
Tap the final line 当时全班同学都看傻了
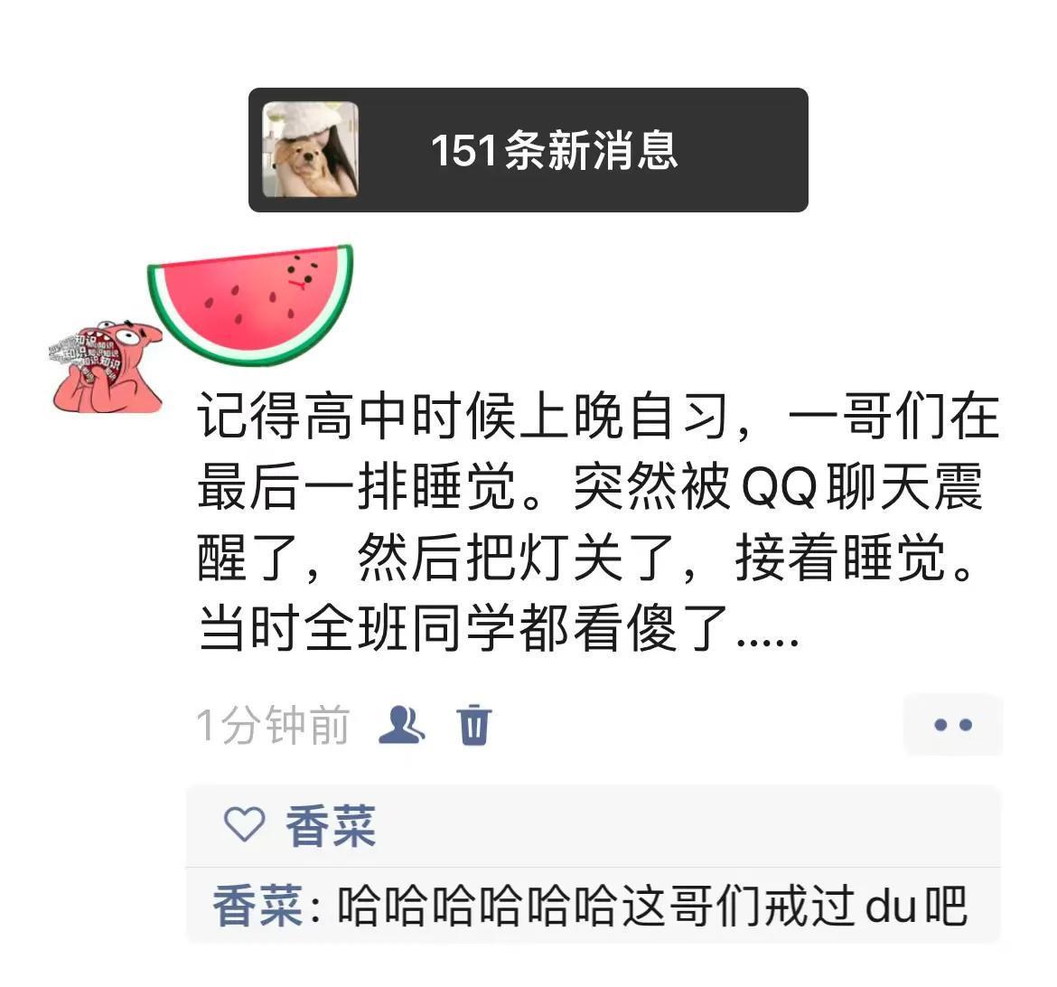[499, 628]
